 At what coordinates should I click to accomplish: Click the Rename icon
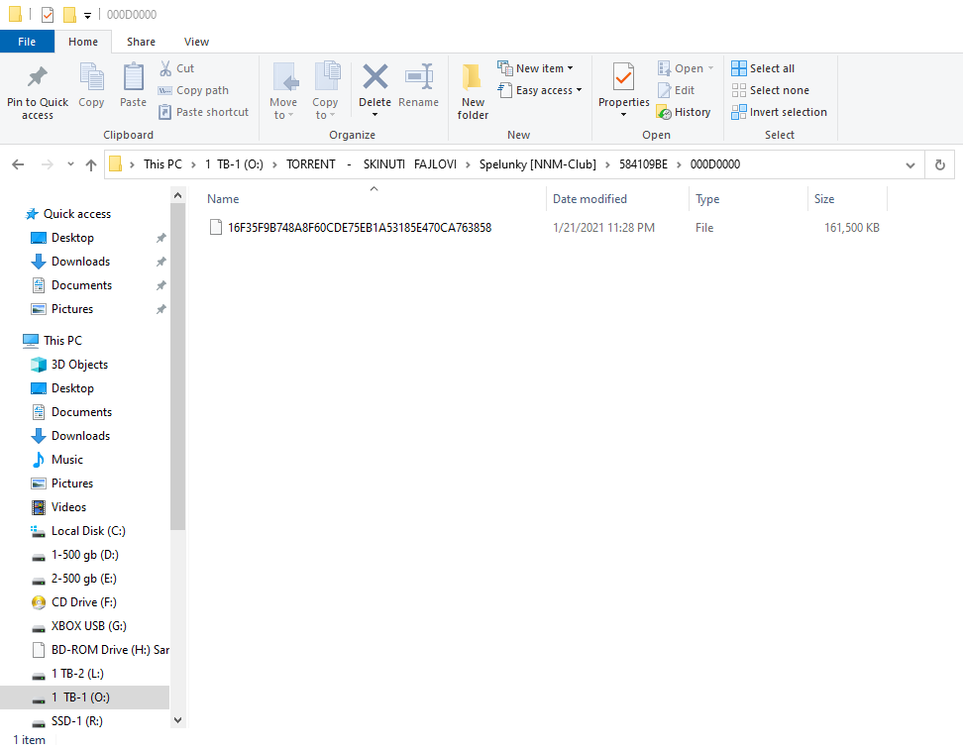tap(419, 76)
